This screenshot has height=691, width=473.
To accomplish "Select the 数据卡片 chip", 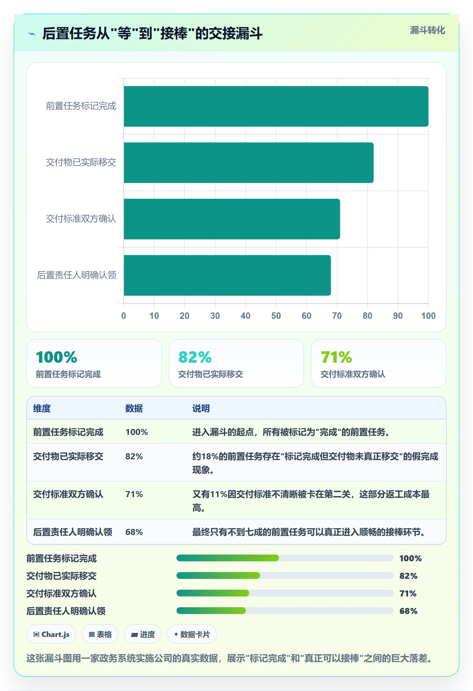I will [x=192, y=634].
